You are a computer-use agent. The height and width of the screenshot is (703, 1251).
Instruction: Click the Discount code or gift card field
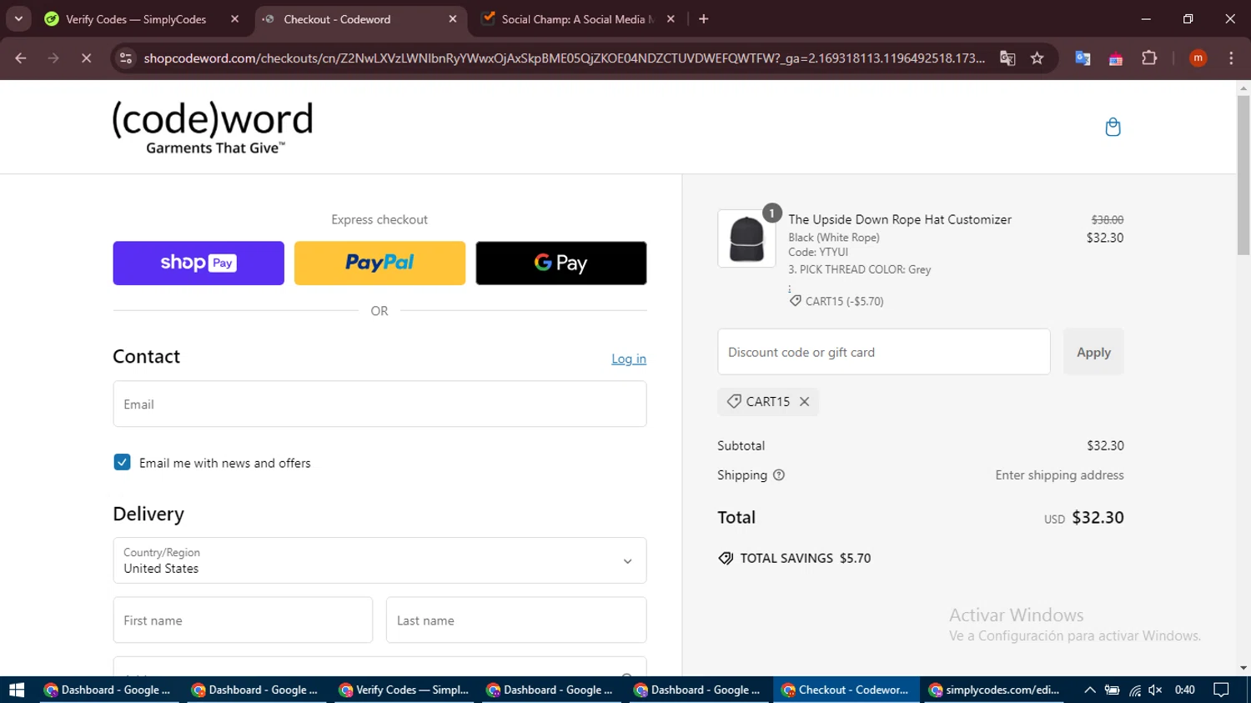884,352
